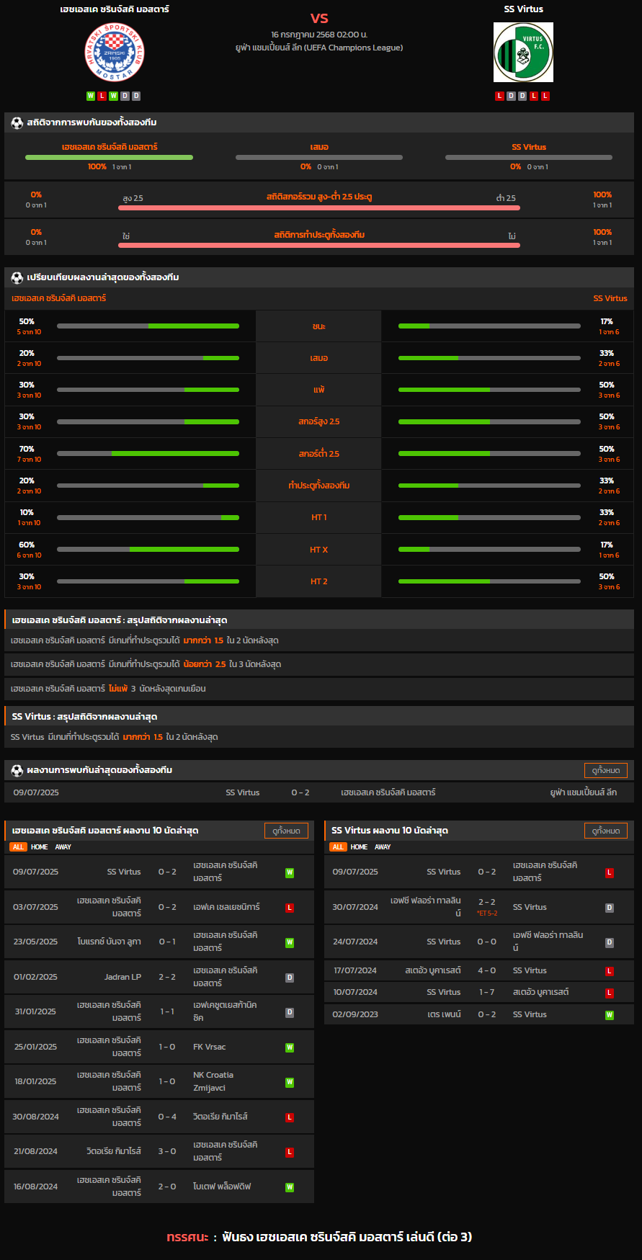The width and height of the screenshot is (642, 1260).
Task: Click the L badge on SS Virtus's 09/07/2025 row
Action: pos(610,872)
